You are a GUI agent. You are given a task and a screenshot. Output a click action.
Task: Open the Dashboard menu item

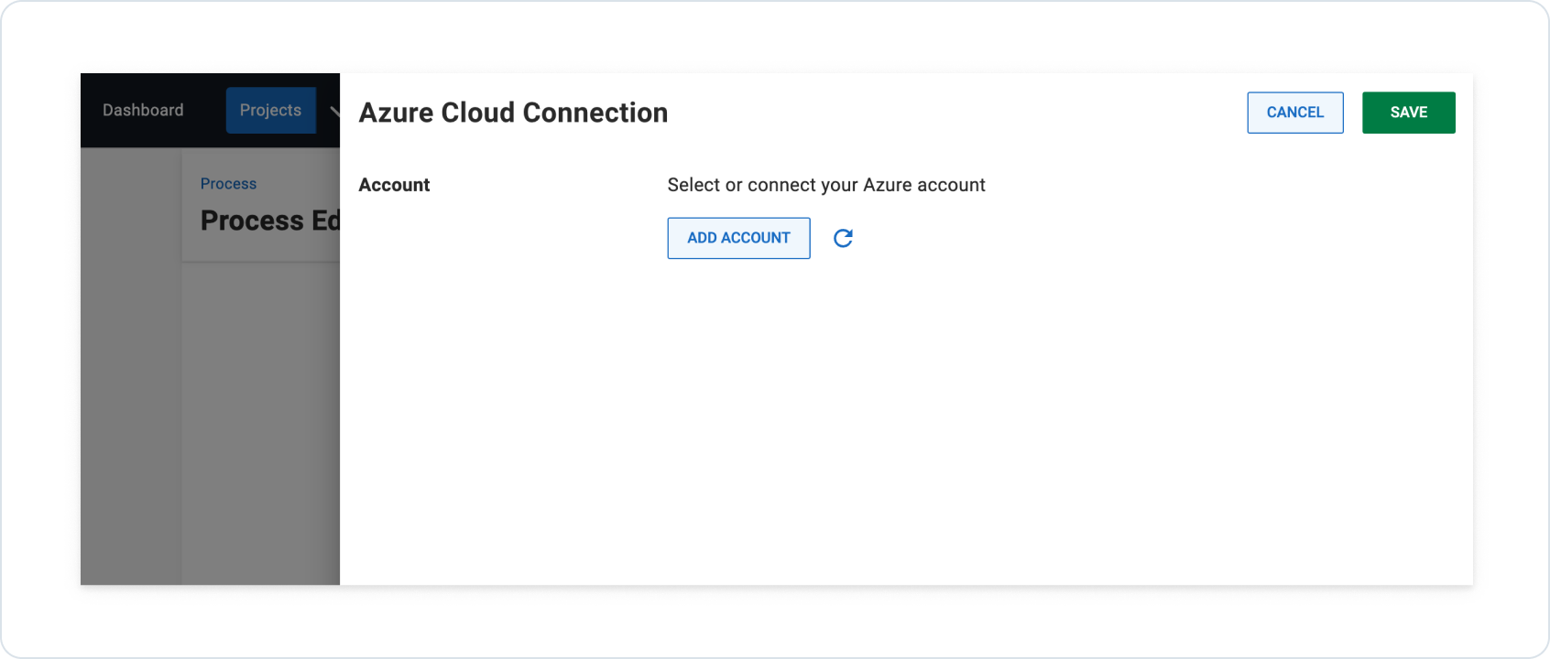pyautogui.click(x=143, y=110)
